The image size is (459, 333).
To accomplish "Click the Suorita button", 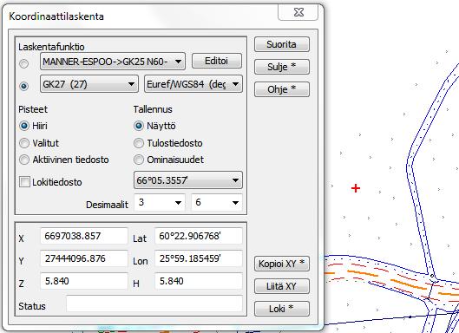I will pos(282,44).
